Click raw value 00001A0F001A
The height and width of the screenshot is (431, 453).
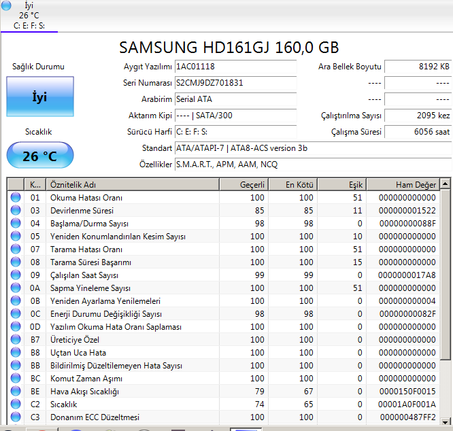coord(407,404)
